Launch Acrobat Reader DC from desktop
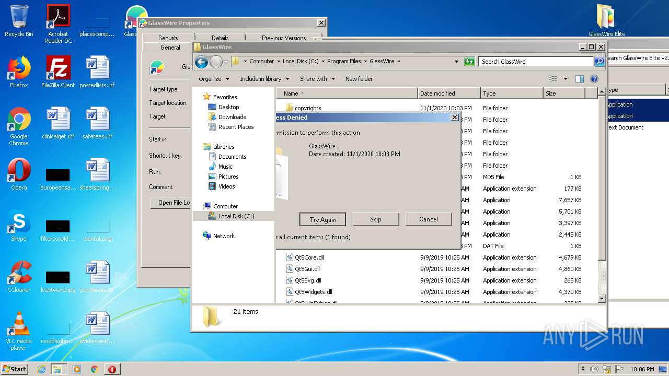The height and width of the screenshot is (376, 669). point(58,24)
